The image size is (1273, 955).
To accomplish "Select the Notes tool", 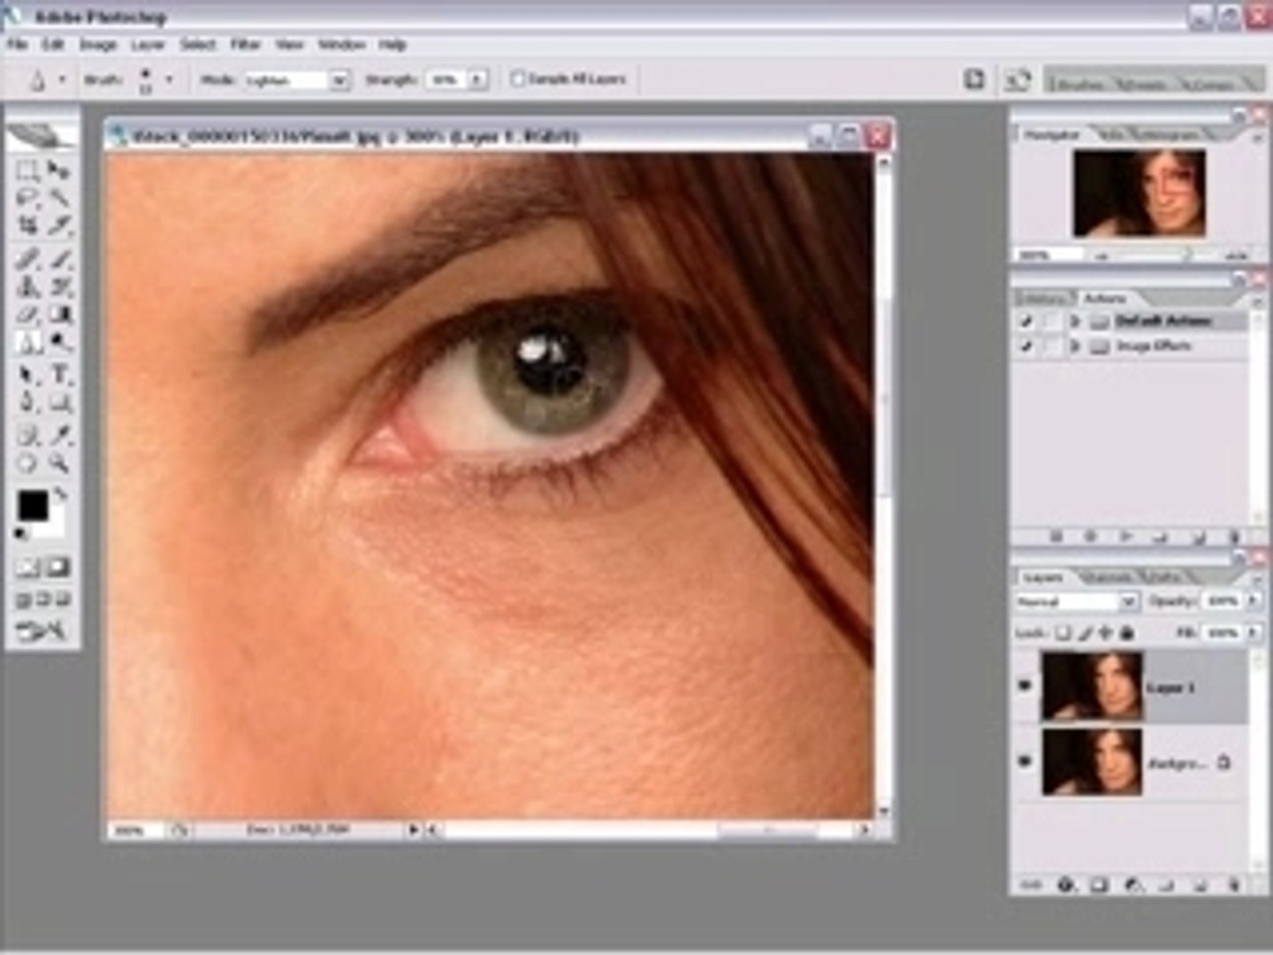I will (x=28, y=435).
